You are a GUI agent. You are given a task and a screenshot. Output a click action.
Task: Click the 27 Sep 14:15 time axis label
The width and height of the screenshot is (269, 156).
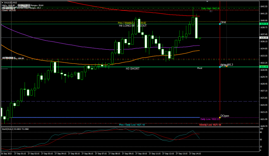coord(195,153)
